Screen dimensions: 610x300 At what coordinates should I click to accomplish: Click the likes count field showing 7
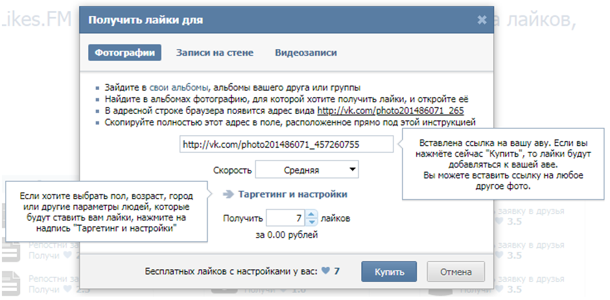[285, 219]
